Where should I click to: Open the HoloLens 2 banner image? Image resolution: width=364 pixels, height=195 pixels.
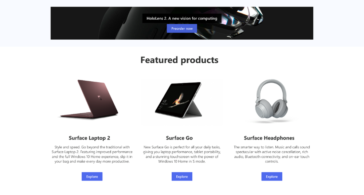coord(182,23)
